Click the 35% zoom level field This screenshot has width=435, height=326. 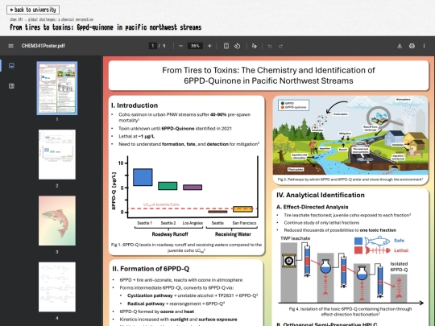195,46
